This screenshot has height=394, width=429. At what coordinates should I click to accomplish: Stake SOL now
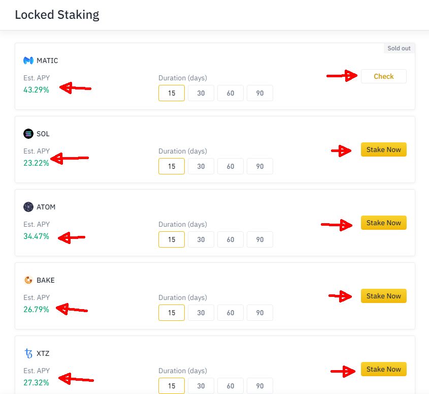click(384, 149)
